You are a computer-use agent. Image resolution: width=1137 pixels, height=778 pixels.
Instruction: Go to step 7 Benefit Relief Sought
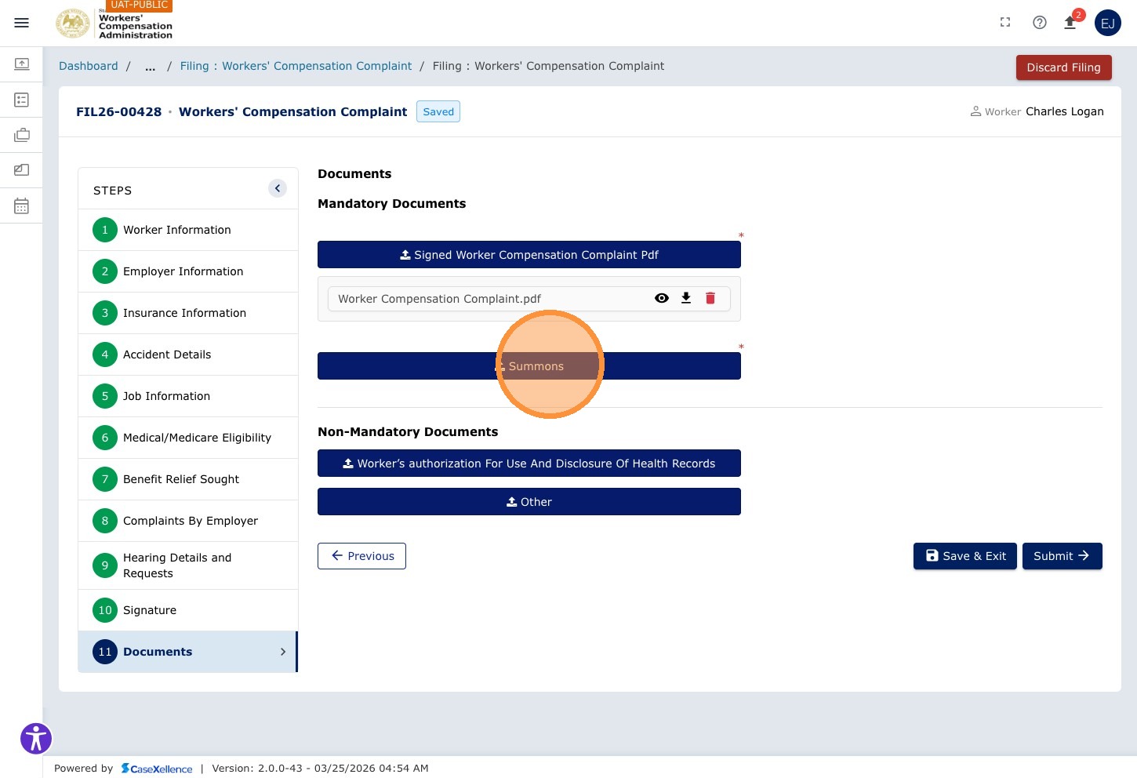[x=188, y=479]
